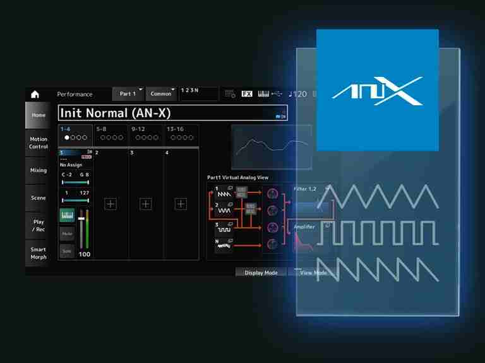
Task: Select the 13-16 parts tab
Action: click(181, 135)
